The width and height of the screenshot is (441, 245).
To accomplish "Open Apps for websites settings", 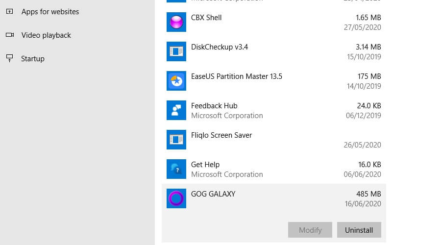I will click(50, 12).
